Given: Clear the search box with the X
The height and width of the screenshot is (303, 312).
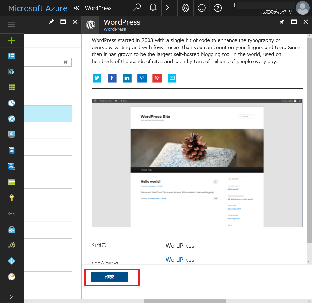Looking at the screenshot, I should pos(65,62).
